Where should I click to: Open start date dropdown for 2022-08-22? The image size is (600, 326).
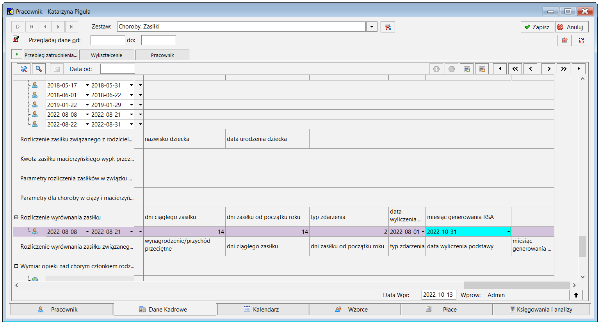point(87,124)
